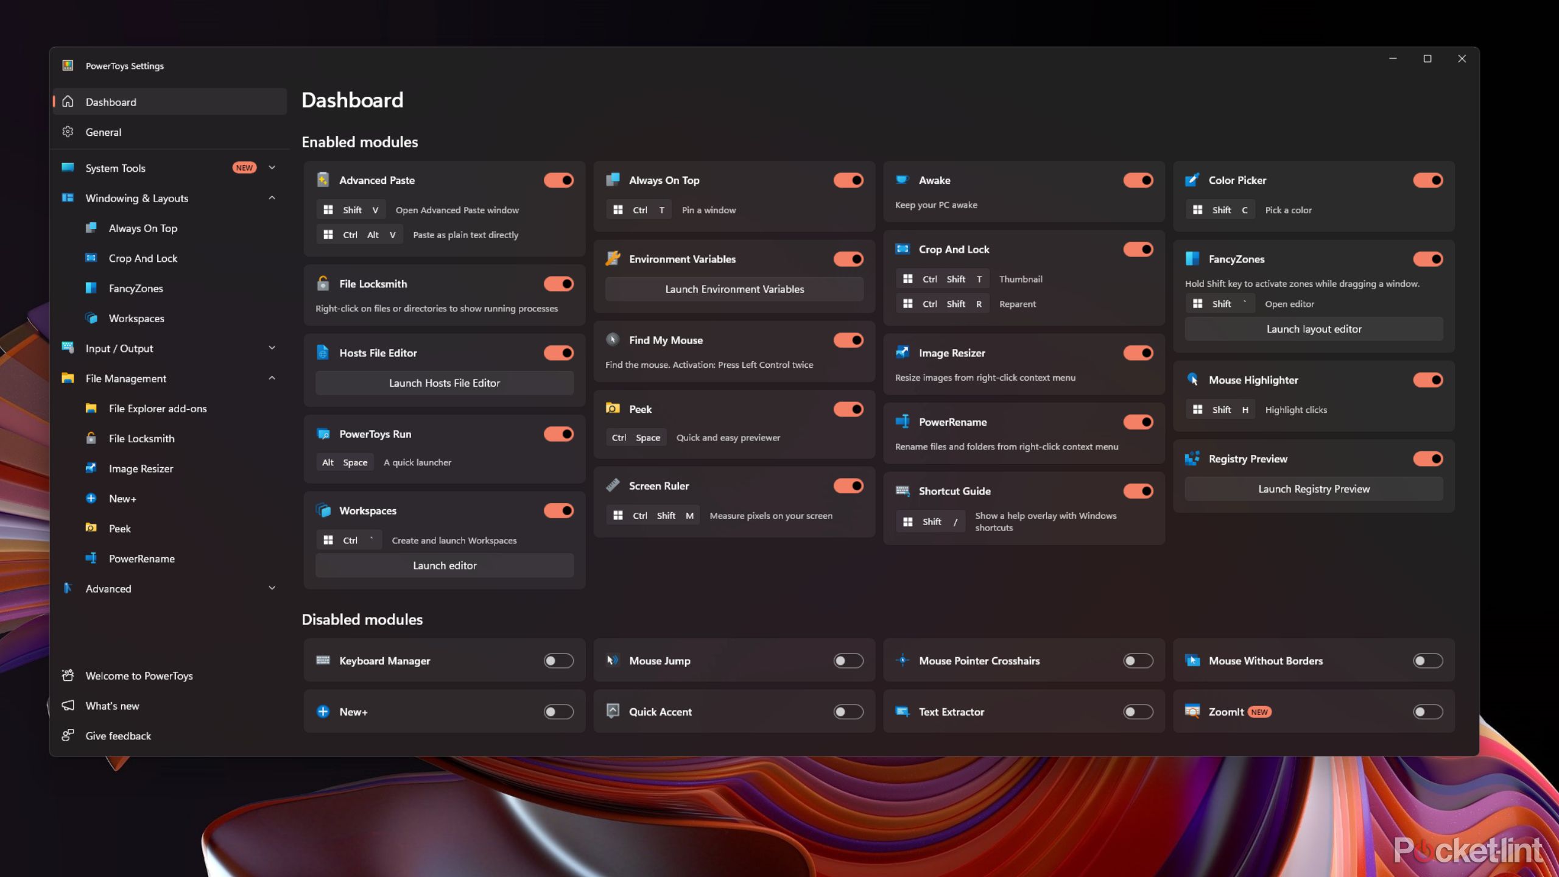The height and width of the screenshot is (877, 1559).
Task: Disable Color Picker toggle
Action: (x=1428, y=180)
